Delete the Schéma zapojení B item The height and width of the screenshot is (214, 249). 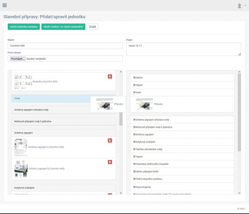(110, 162)
